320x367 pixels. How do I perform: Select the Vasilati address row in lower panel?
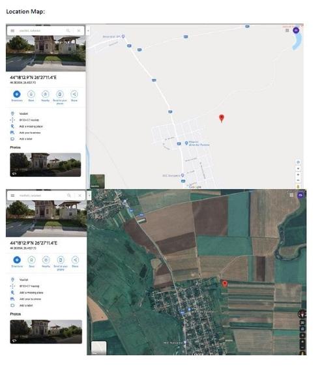[46, 280]
